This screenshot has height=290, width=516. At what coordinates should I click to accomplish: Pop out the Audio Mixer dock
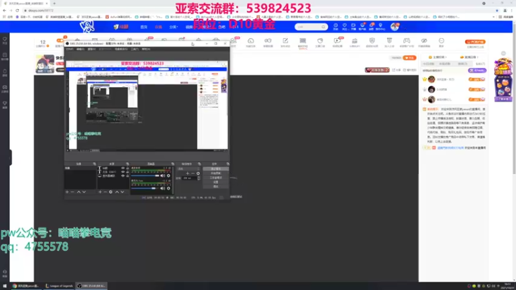(173, 164)
